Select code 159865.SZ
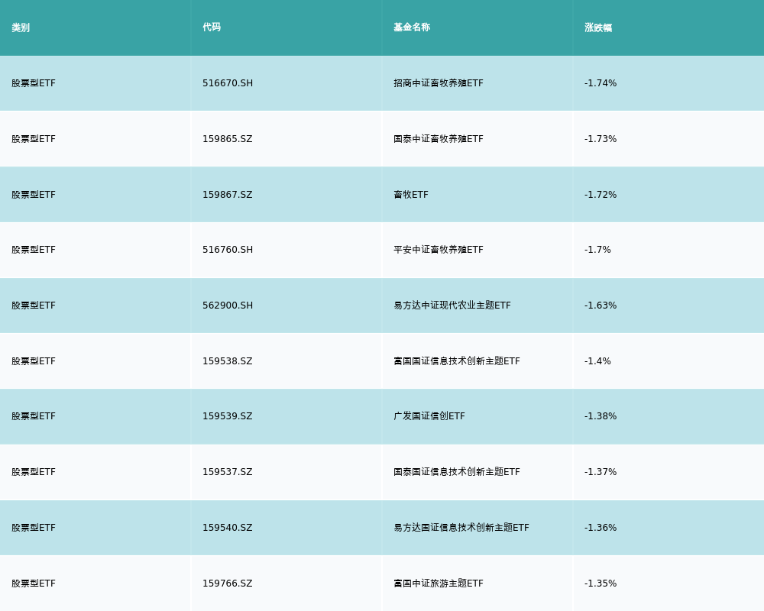This screenshot has width=764, height=611. (x=227, y=139)
